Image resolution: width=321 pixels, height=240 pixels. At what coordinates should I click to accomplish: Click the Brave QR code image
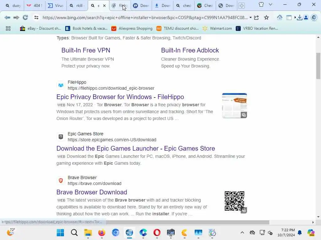[x=234, y=201]
